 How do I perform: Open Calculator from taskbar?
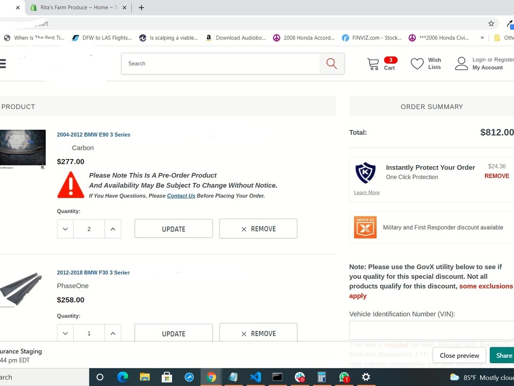322,377
